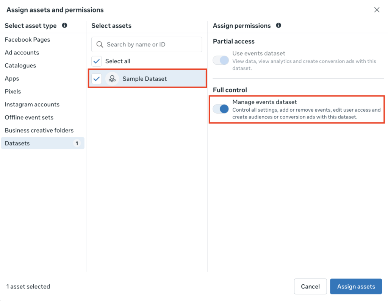Disable Manage events dataset toggle
This screenshot has height=301, width=388.
point(221,109)
